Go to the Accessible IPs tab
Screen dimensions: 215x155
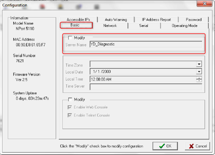78,20
